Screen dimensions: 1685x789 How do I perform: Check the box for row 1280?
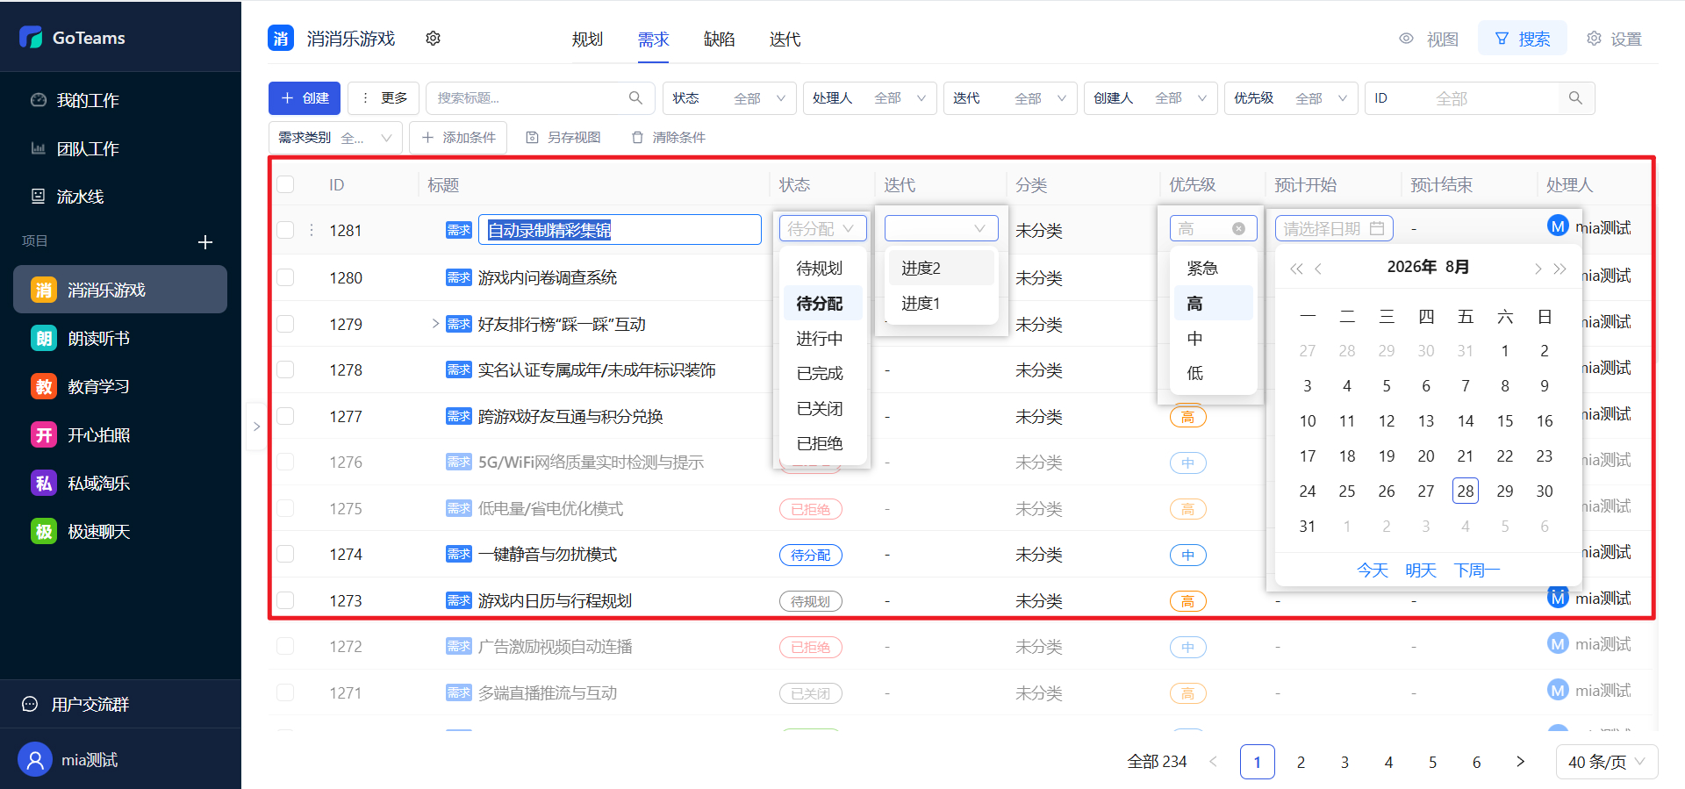pos(285,277)
